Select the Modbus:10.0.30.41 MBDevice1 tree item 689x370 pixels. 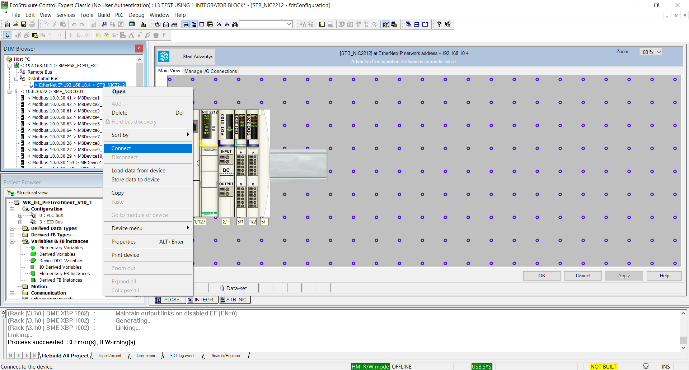65,98
